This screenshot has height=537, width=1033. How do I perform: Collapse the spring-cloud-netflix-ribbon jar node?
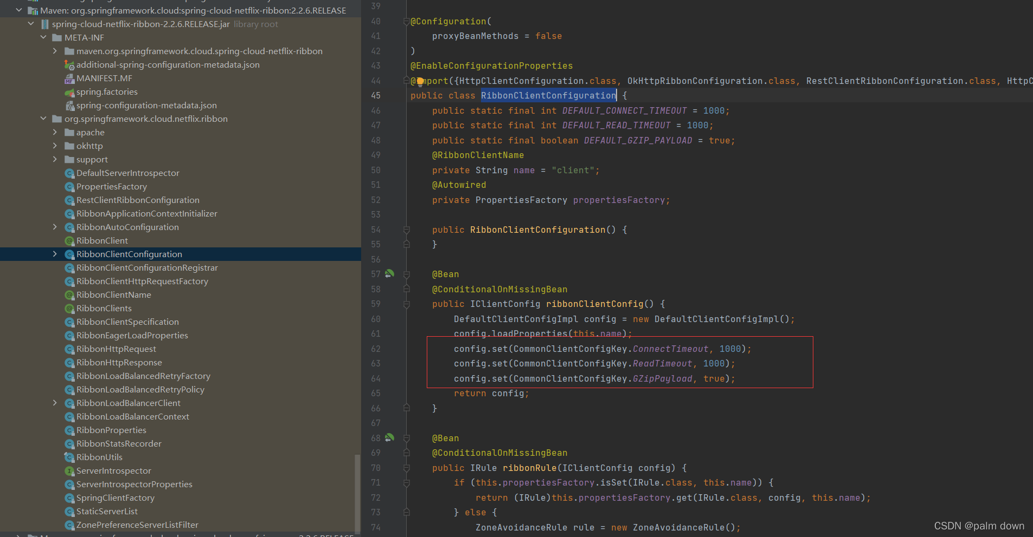[x=31, y=24]
